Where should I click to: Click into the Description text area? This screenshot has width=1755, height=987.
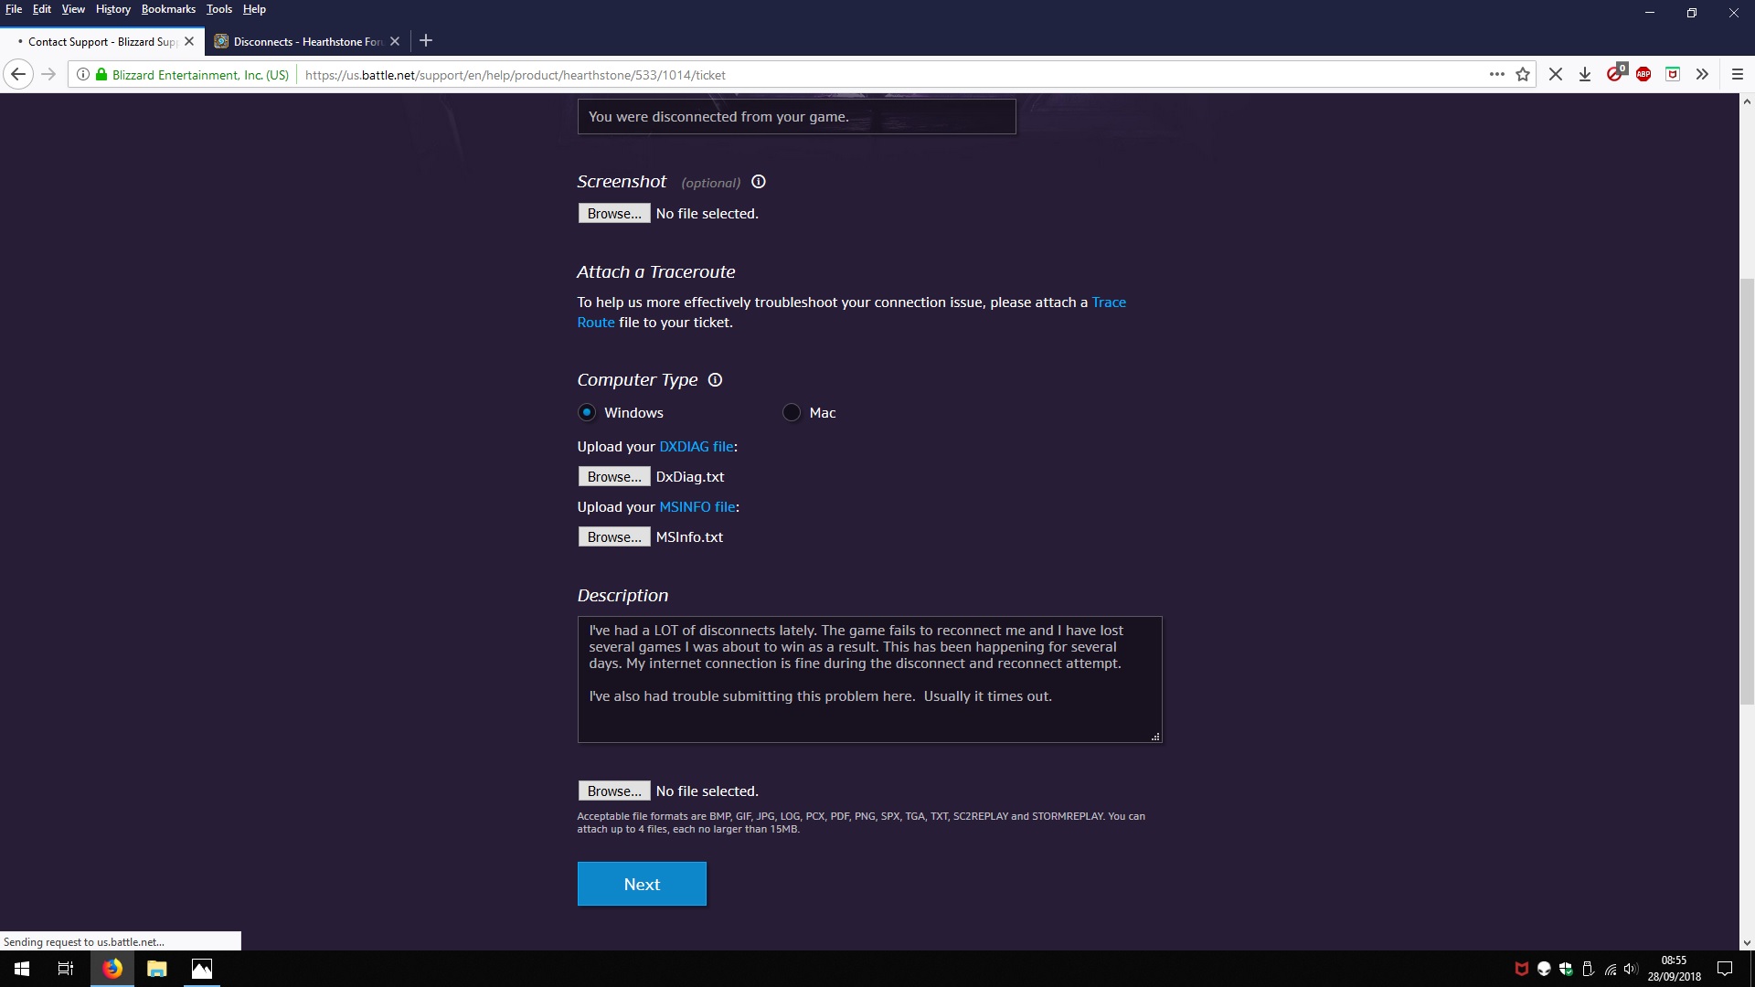point(869,679)
